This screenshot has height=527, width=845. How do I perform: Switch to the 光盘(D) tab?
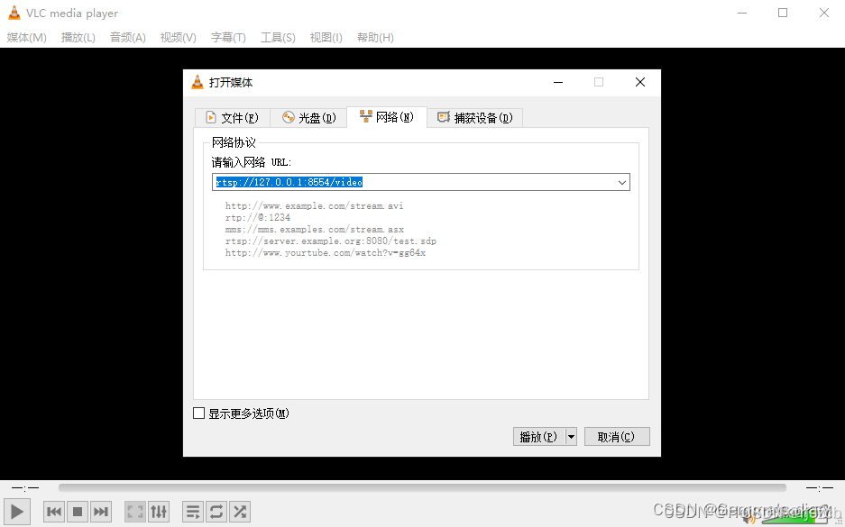pos(309,118)
